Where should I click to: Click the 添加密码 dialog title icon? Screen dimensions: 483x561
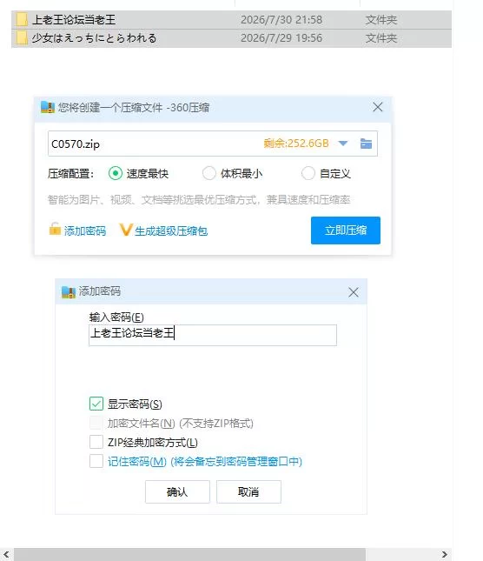pyautogui.click(x=69, y=292)
